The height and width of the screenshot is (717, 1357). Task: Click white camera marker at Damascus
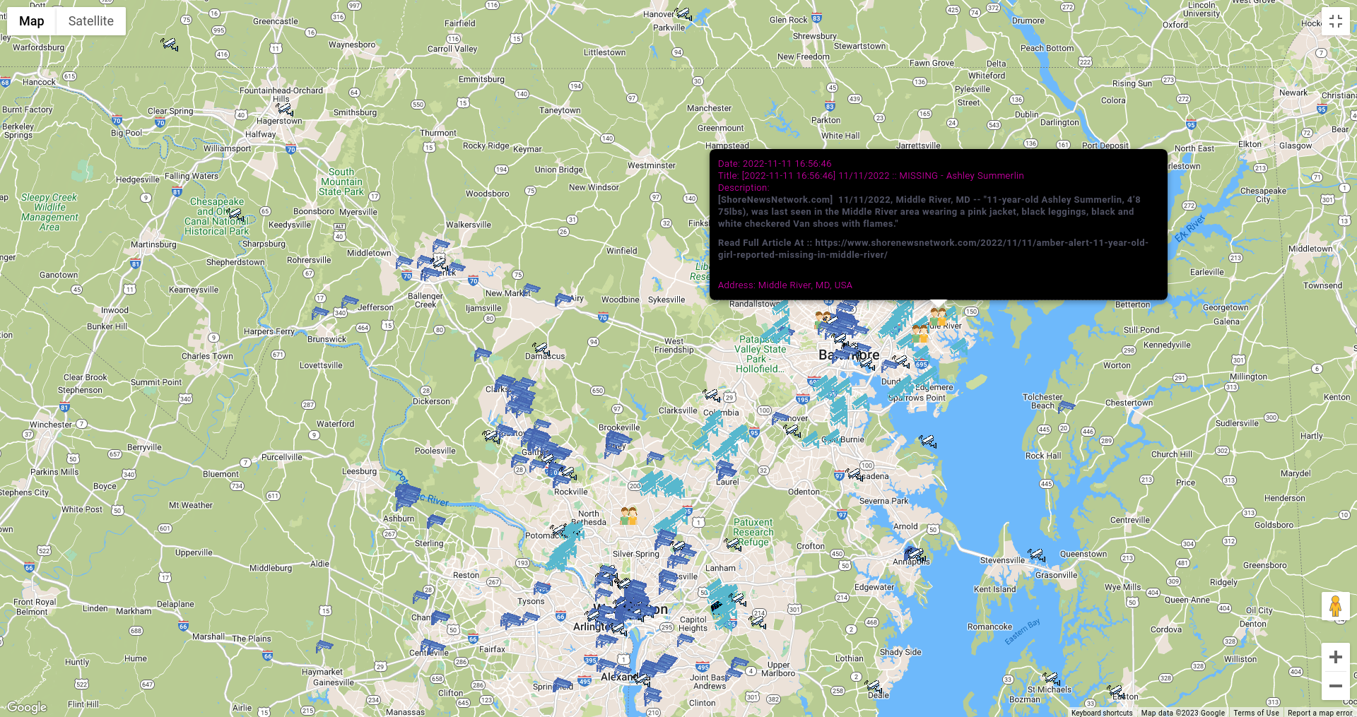click(x=541, y=348)
